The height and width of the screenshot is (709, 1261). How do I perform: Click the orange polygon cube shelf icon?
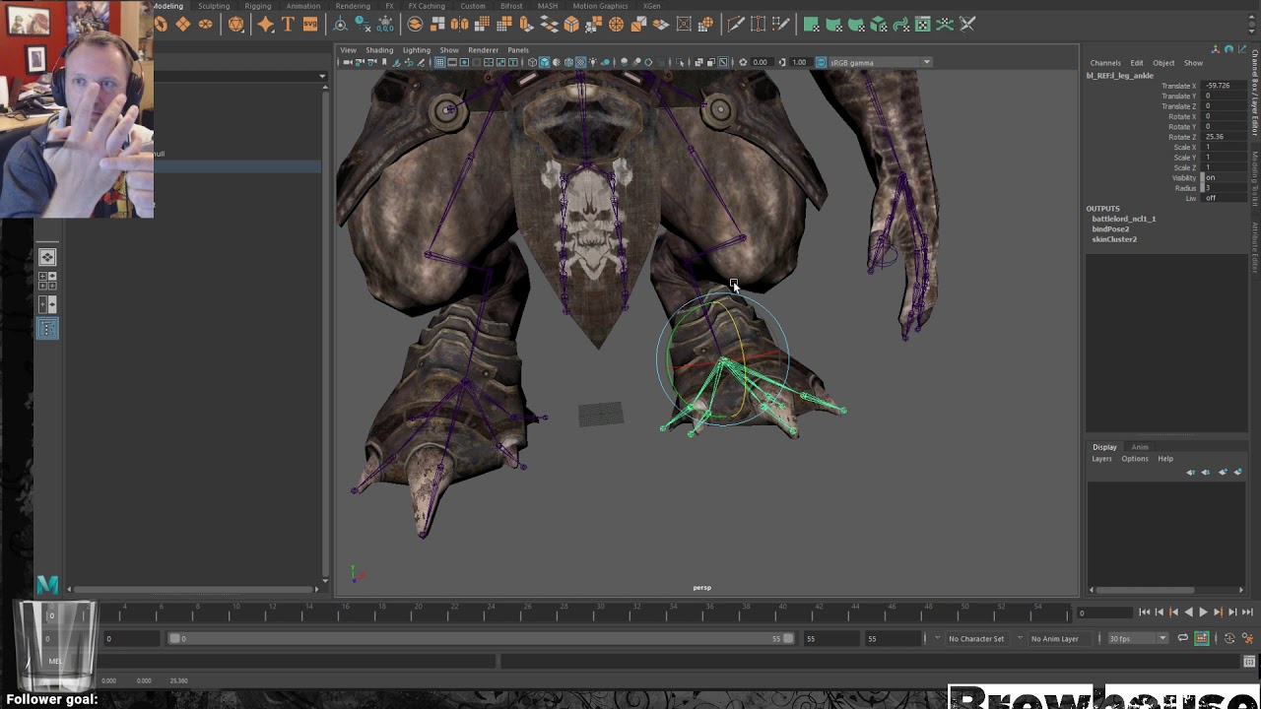(571, 24)
